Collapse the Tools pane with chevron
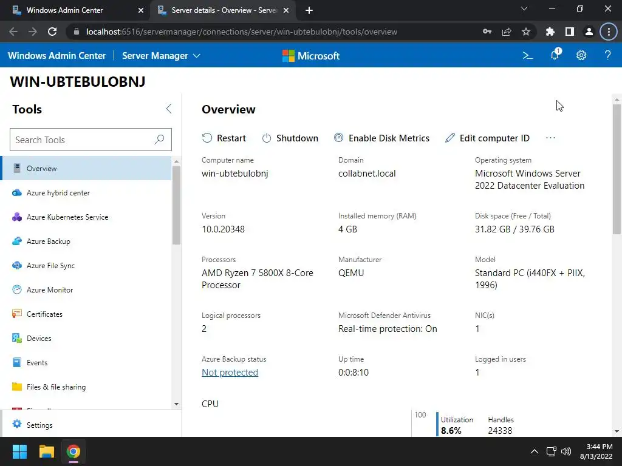Screen dimensions: 622x466 point(169,109)
